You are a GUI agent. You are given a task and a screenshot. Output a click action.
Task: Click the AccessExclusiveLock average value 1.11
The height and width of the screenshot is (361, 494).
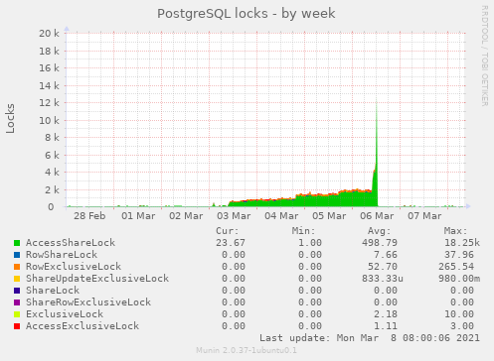point(386,326)
